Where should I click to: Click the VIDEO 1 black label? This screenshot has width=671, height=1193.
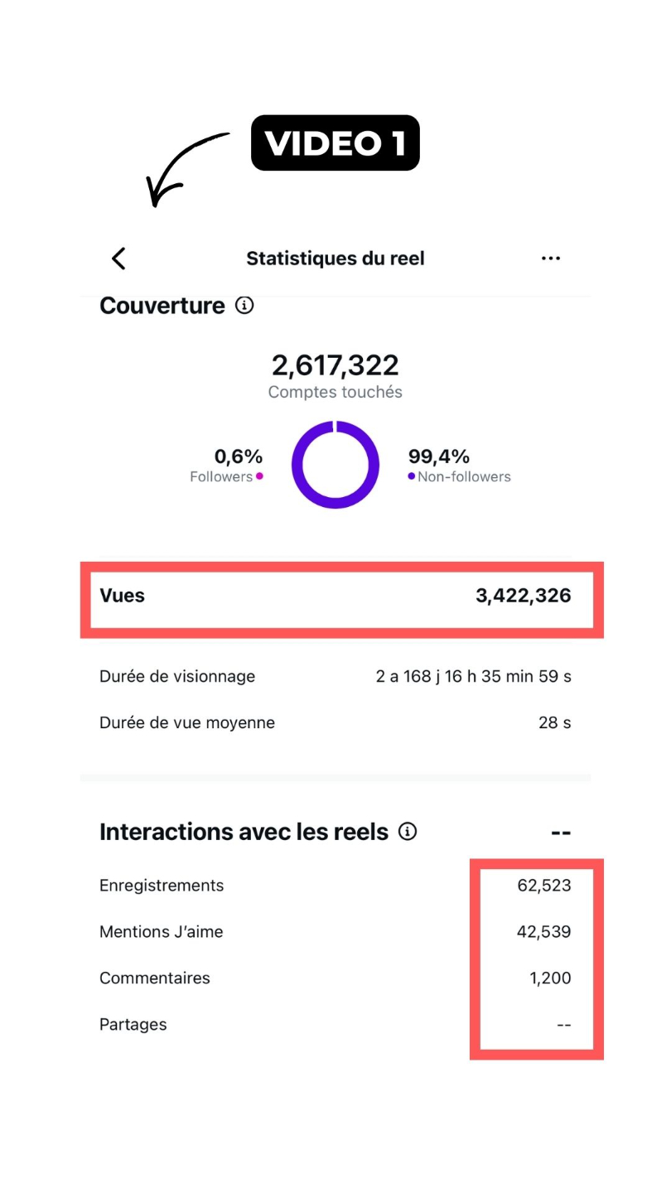[335, 143]
